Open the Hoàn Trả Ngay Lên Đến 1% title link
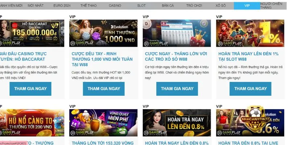 point(248,57)
